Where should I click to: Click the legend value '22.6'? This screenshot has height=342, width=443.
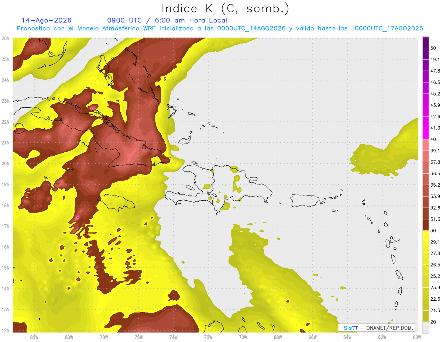435,299
